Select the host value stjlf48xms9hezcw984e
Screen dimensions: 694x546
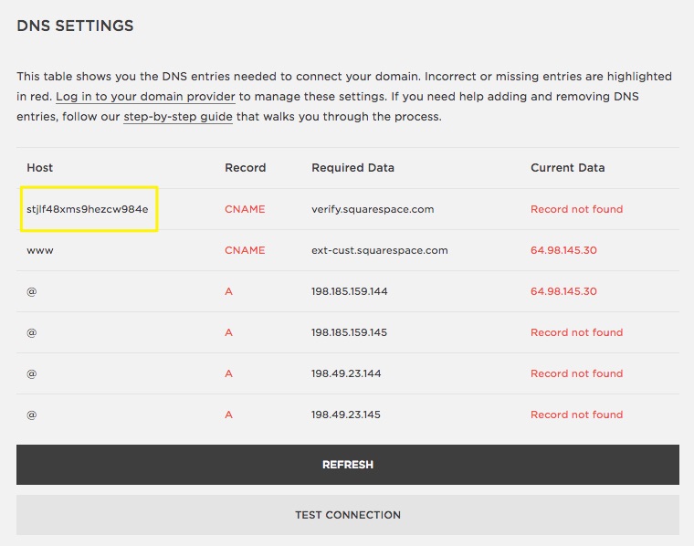click(x=88, y=209)
